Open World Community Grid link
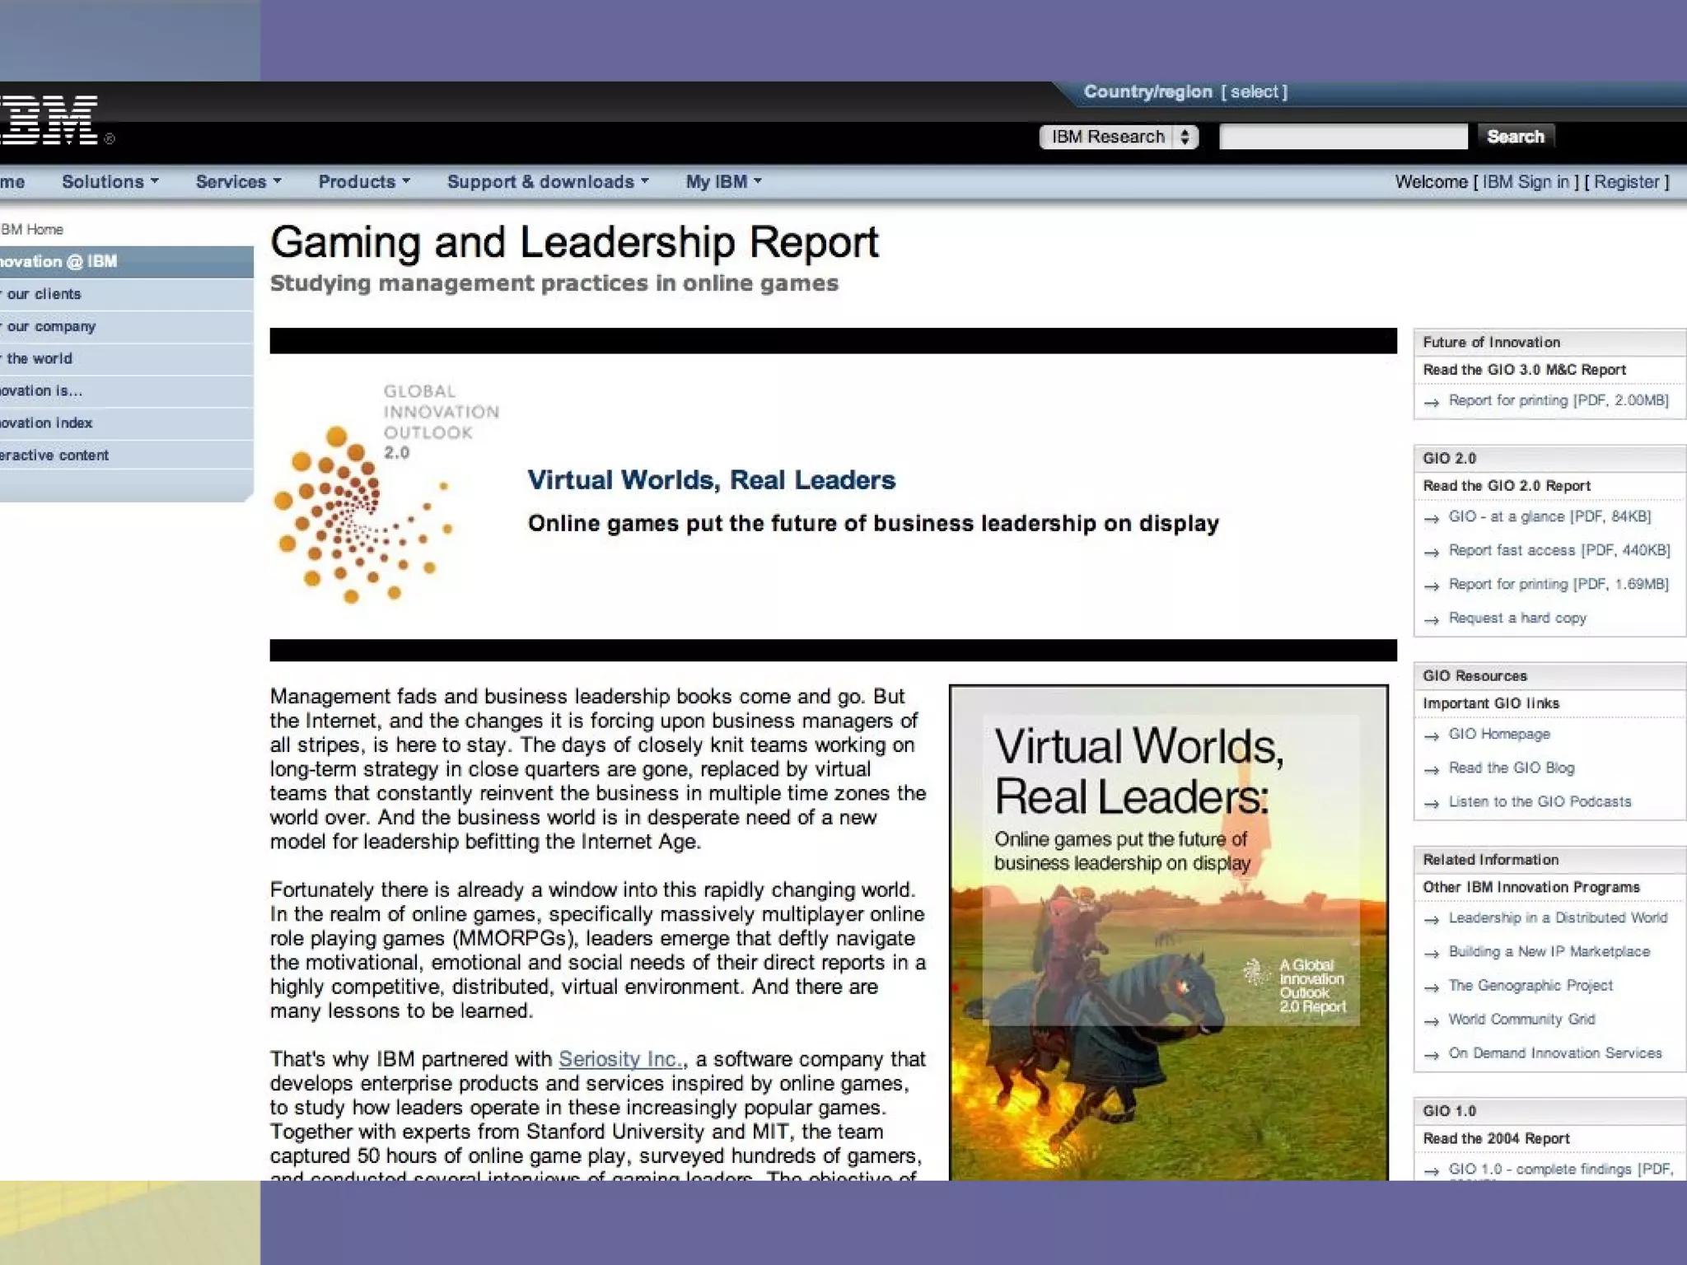This screenshot has height=1265, width=1687. tap(1521, 1019)
